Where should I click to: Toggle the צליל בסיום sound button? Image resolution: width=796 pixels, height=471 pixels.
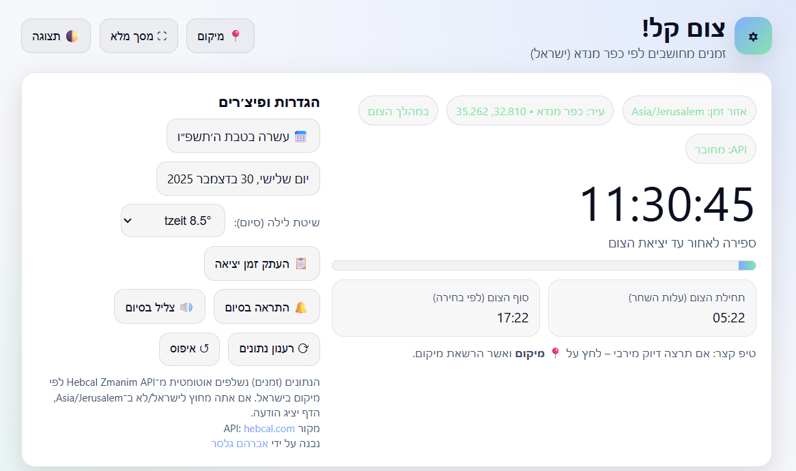tap(159, 307)
